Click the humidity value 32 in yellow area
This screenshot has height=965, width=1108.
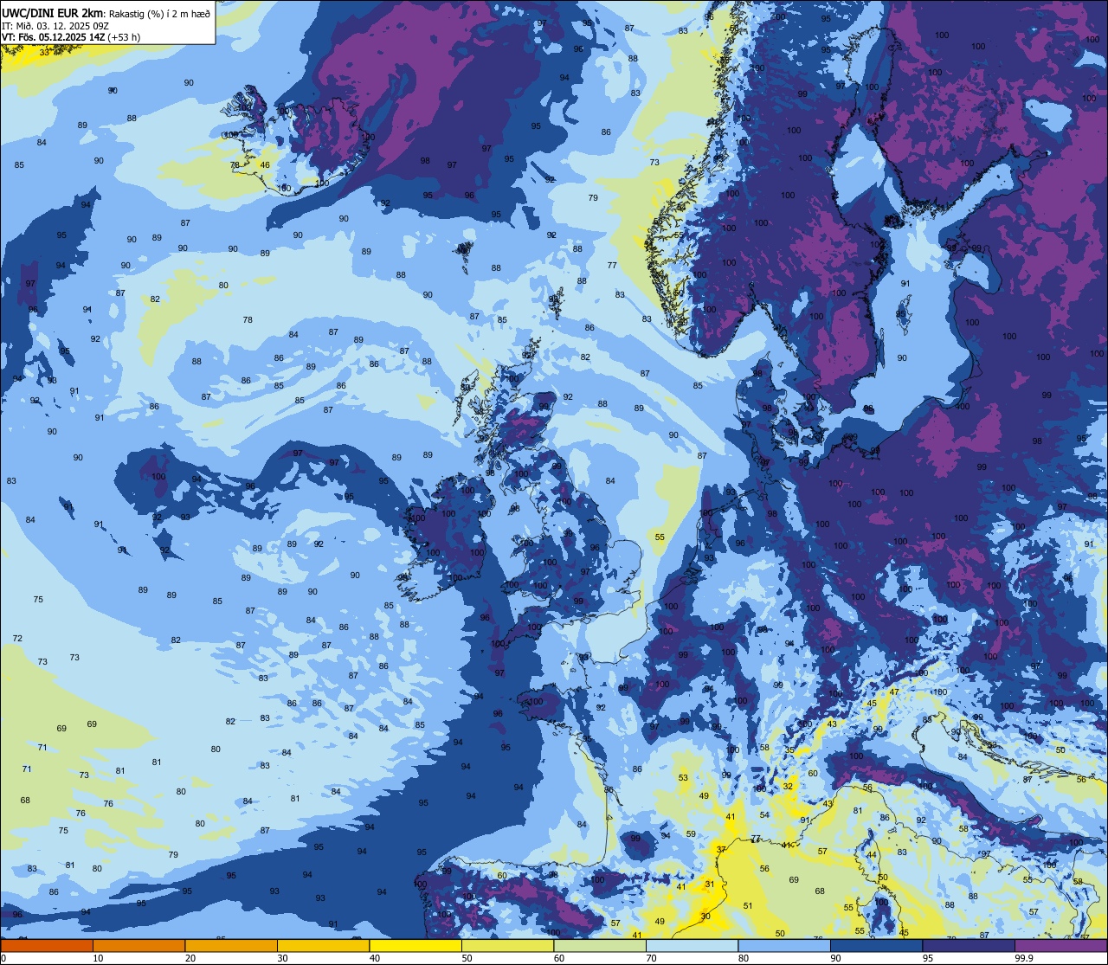tap(788, 786)
